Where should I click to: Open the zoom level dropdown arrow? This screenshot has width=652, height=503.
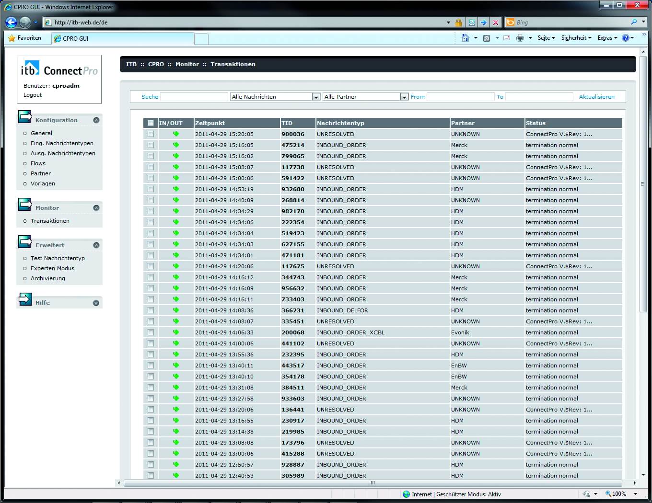click(636, 494)
